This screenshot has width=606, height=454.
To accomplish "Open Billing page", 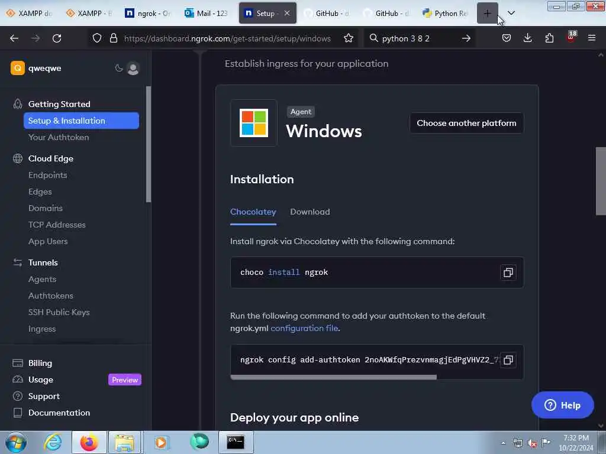I will [x=40, y=364].
